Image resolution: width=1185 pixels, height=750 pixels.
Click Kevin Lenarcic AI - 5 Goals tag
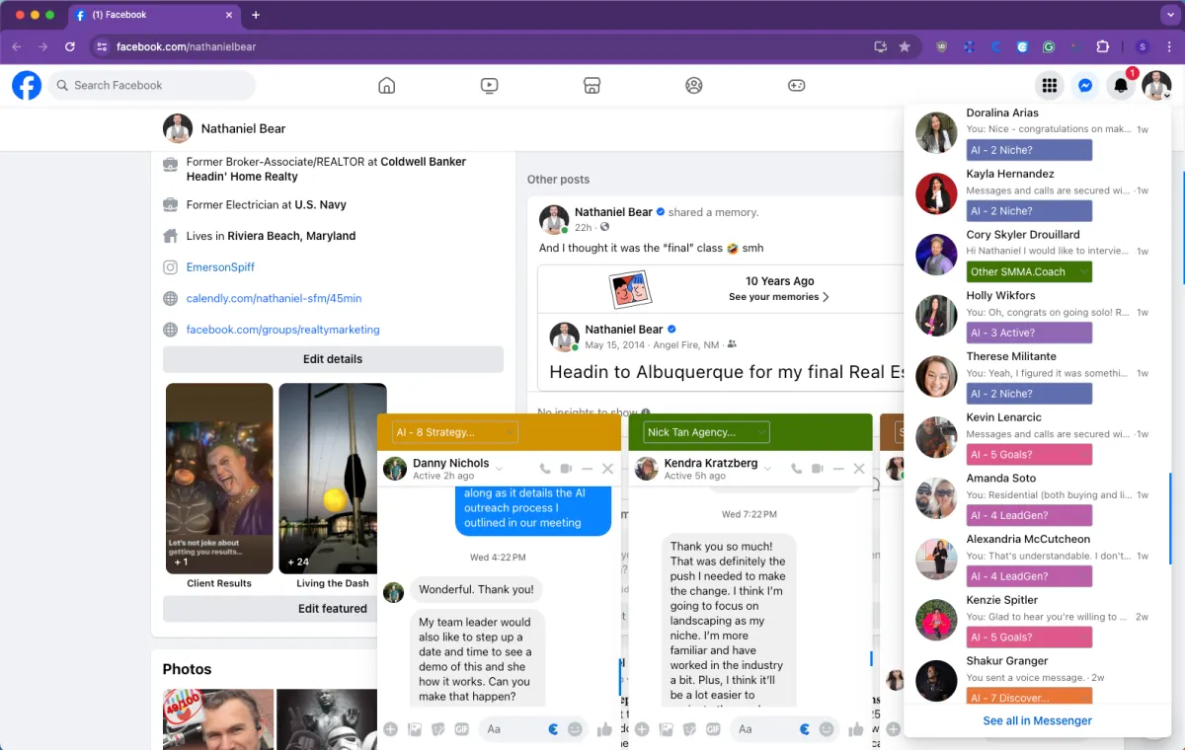[1029, 454]
